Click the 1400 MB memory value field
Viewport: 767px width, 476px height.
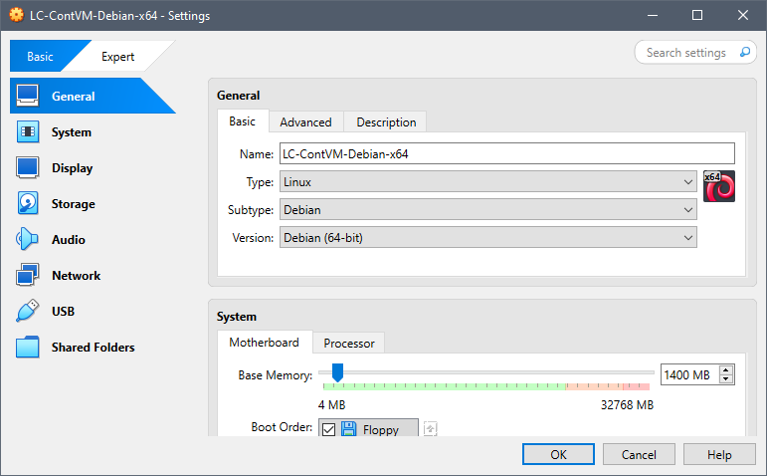pyautogui.click(x=690, y=374)
